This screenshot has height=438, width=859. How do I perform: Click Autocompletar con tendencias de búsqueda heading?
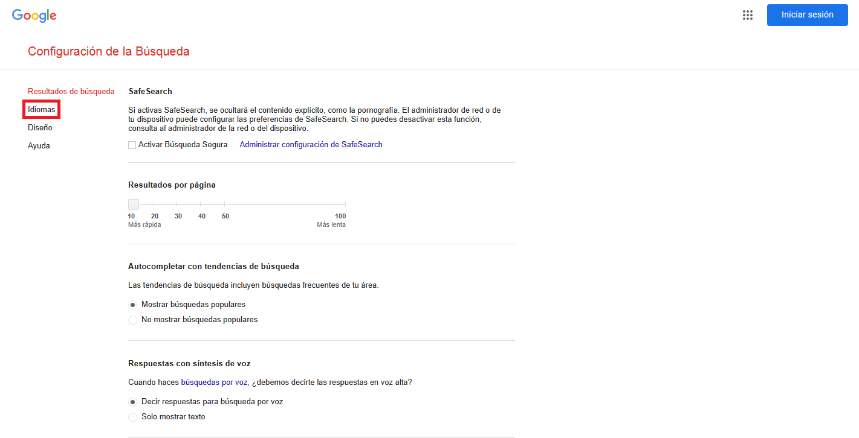click(x=213, y=266)
